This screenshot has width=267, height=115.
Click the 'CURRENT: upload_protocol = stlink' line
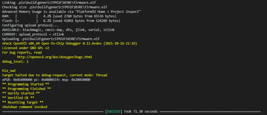click(33, 34)
